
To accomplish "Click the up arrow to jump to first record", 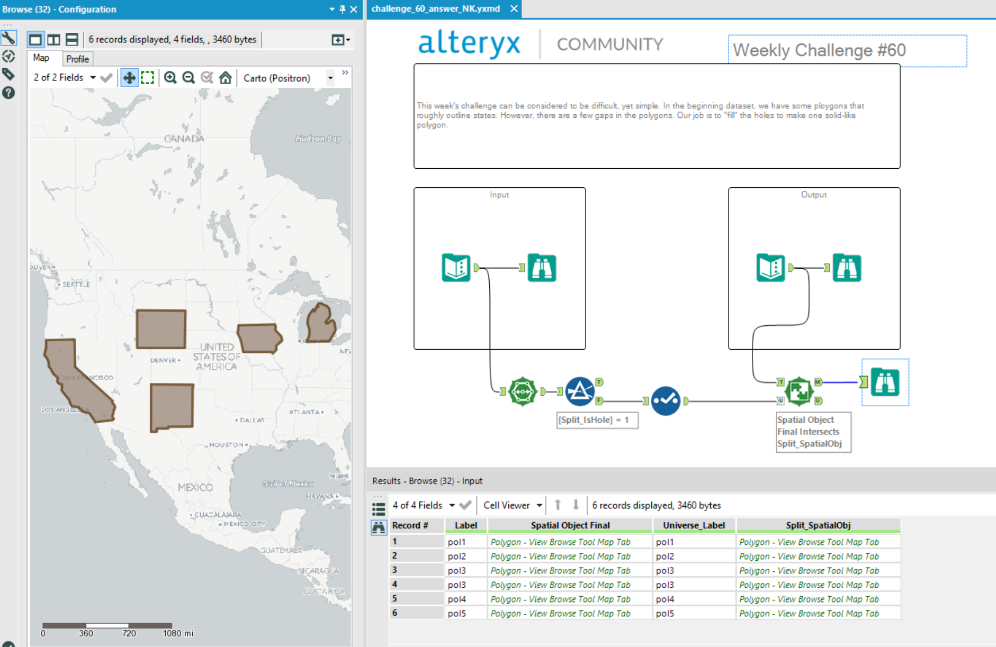I will tap(558, 505).
